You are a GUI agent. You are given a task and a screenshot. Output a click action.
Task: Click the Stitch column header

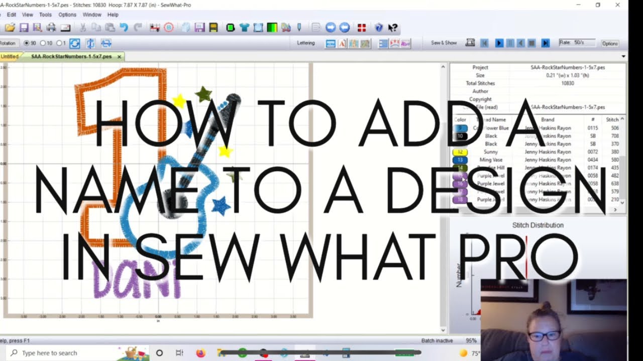612,120
